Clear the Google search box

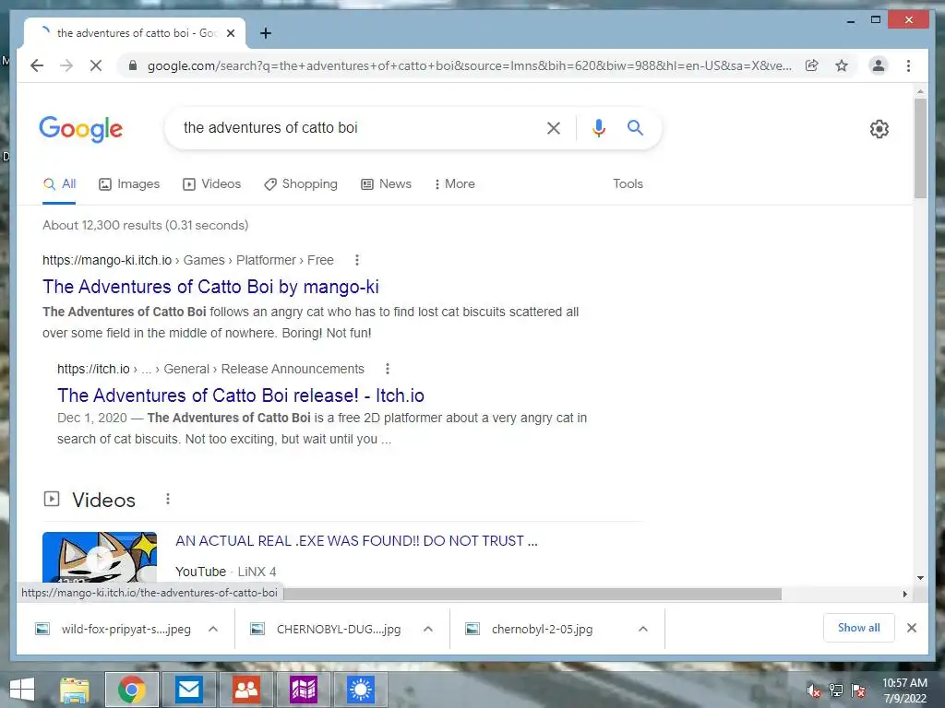(554, 127)
